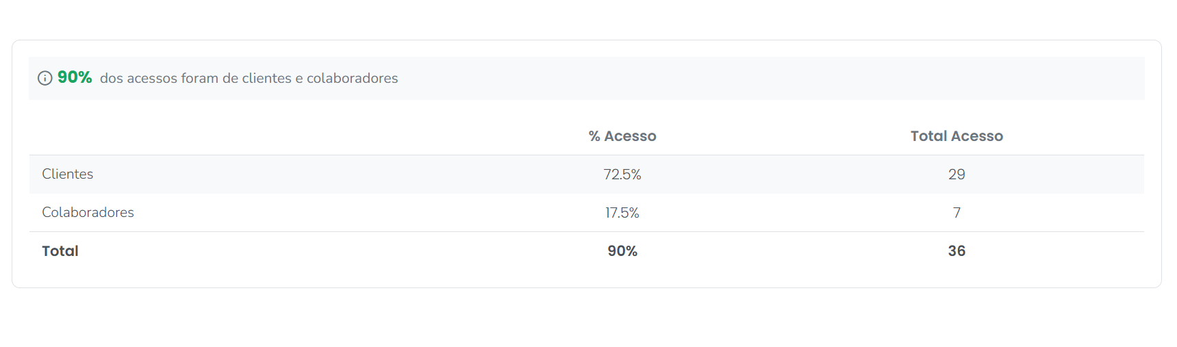The image size is (1177, 347).
Task: Click the word "foram" in the summary banner
Action: point(200,79)
